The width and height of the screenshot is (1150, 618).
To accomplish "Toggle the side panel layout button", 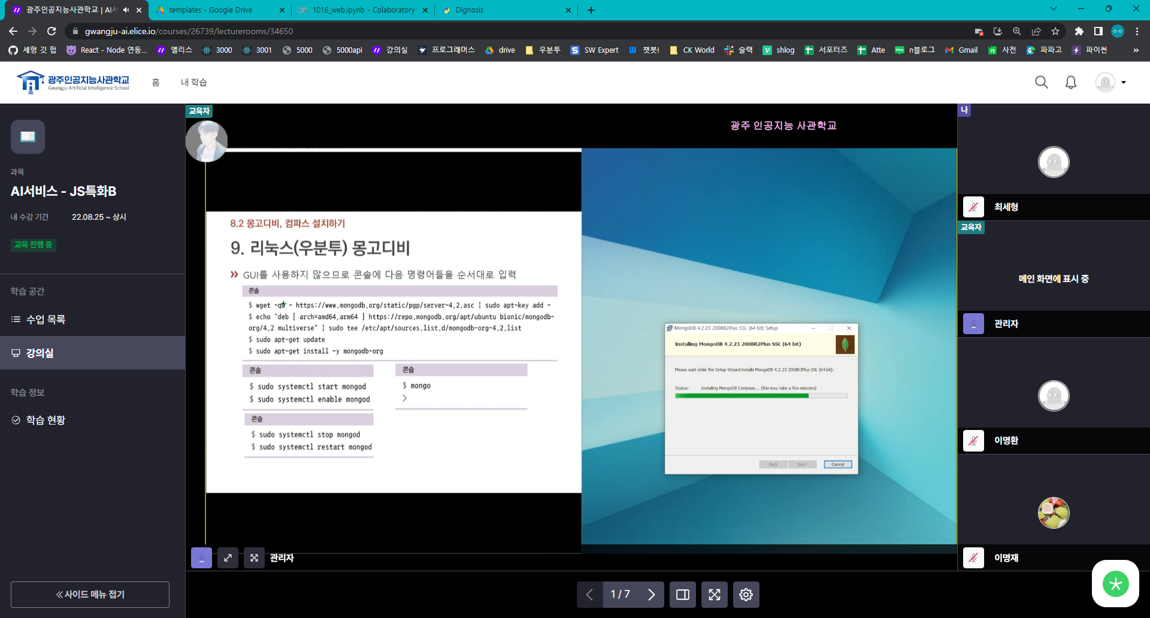I will coord(683,594).
